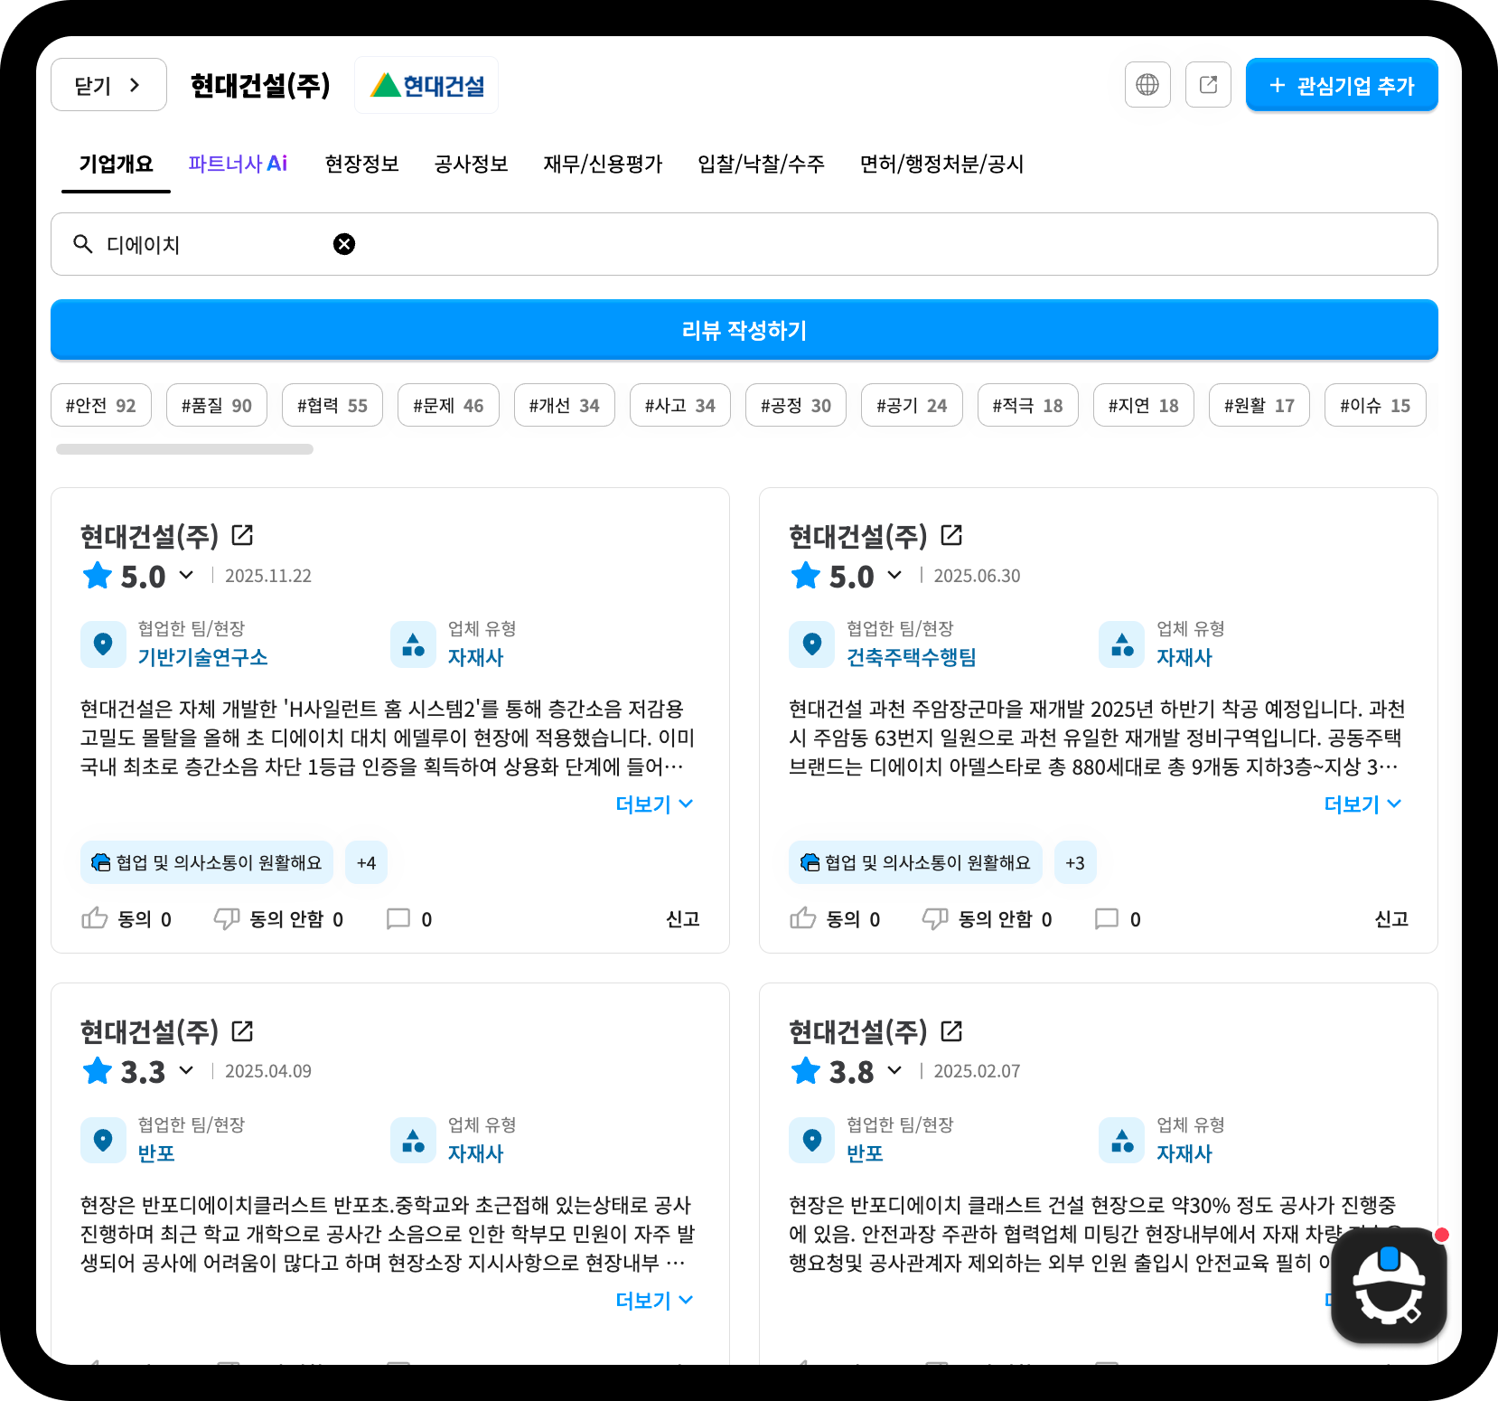Open the 파트너사 Ai tab
This screenshot has height=1401, width=1498.
click(x=238, y=164)
